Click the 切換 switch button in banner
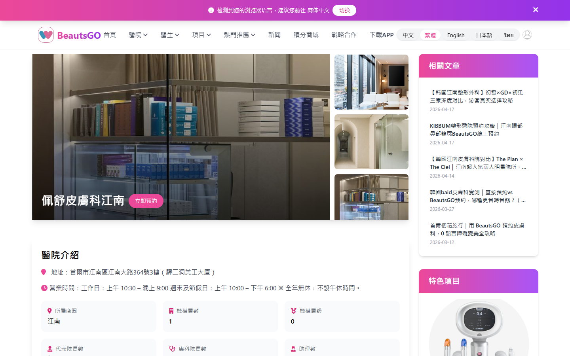 point(344,10)
